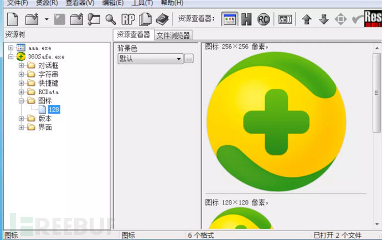This screenshot has width=382, height=240.
Task: Expand the 界面 folder
Action: click(21, 127)
